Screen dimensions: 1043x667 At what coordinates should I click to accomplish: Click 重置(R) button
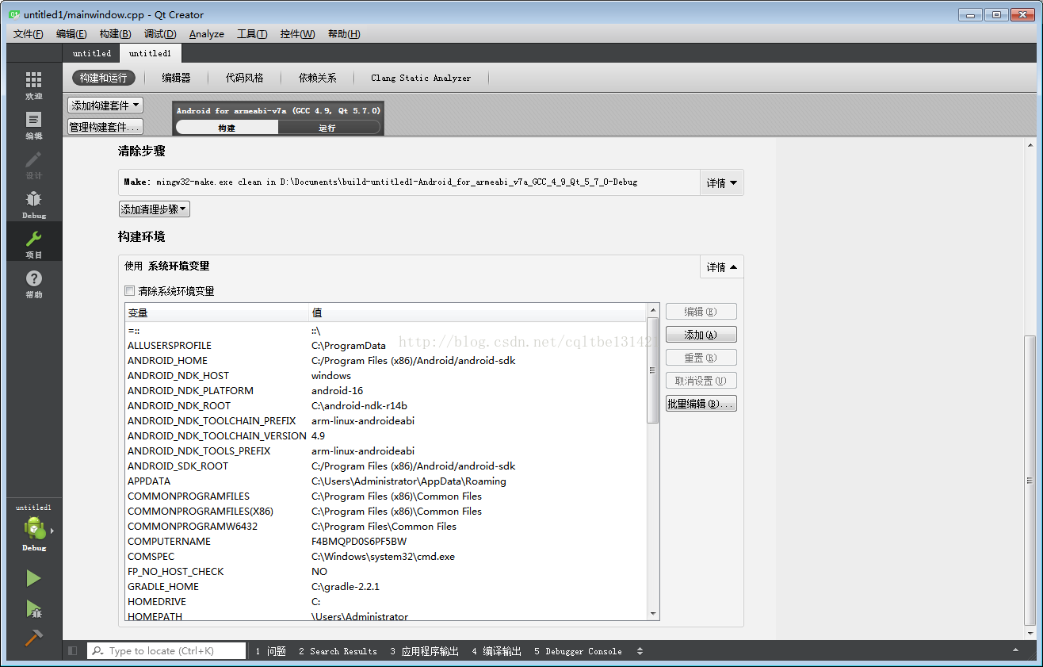(x=701, y=358)
